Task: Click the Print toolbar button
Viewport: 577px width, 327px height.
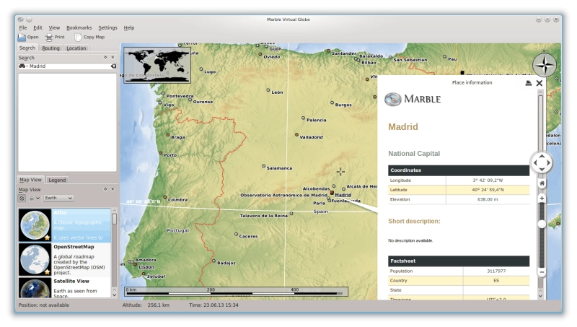Action: (55, 38)
